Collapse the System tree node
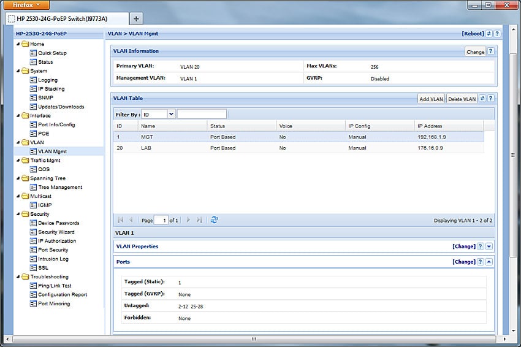This screenshot has height=347, width=521. tap(18, 71)
